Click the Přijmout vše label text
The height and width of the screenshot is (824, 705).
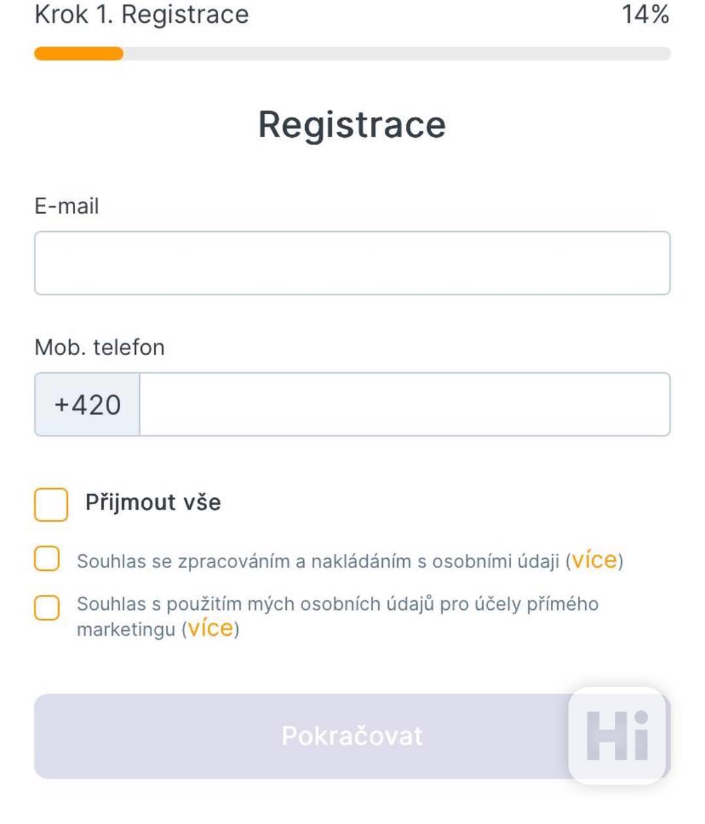(x=153, y=502)
